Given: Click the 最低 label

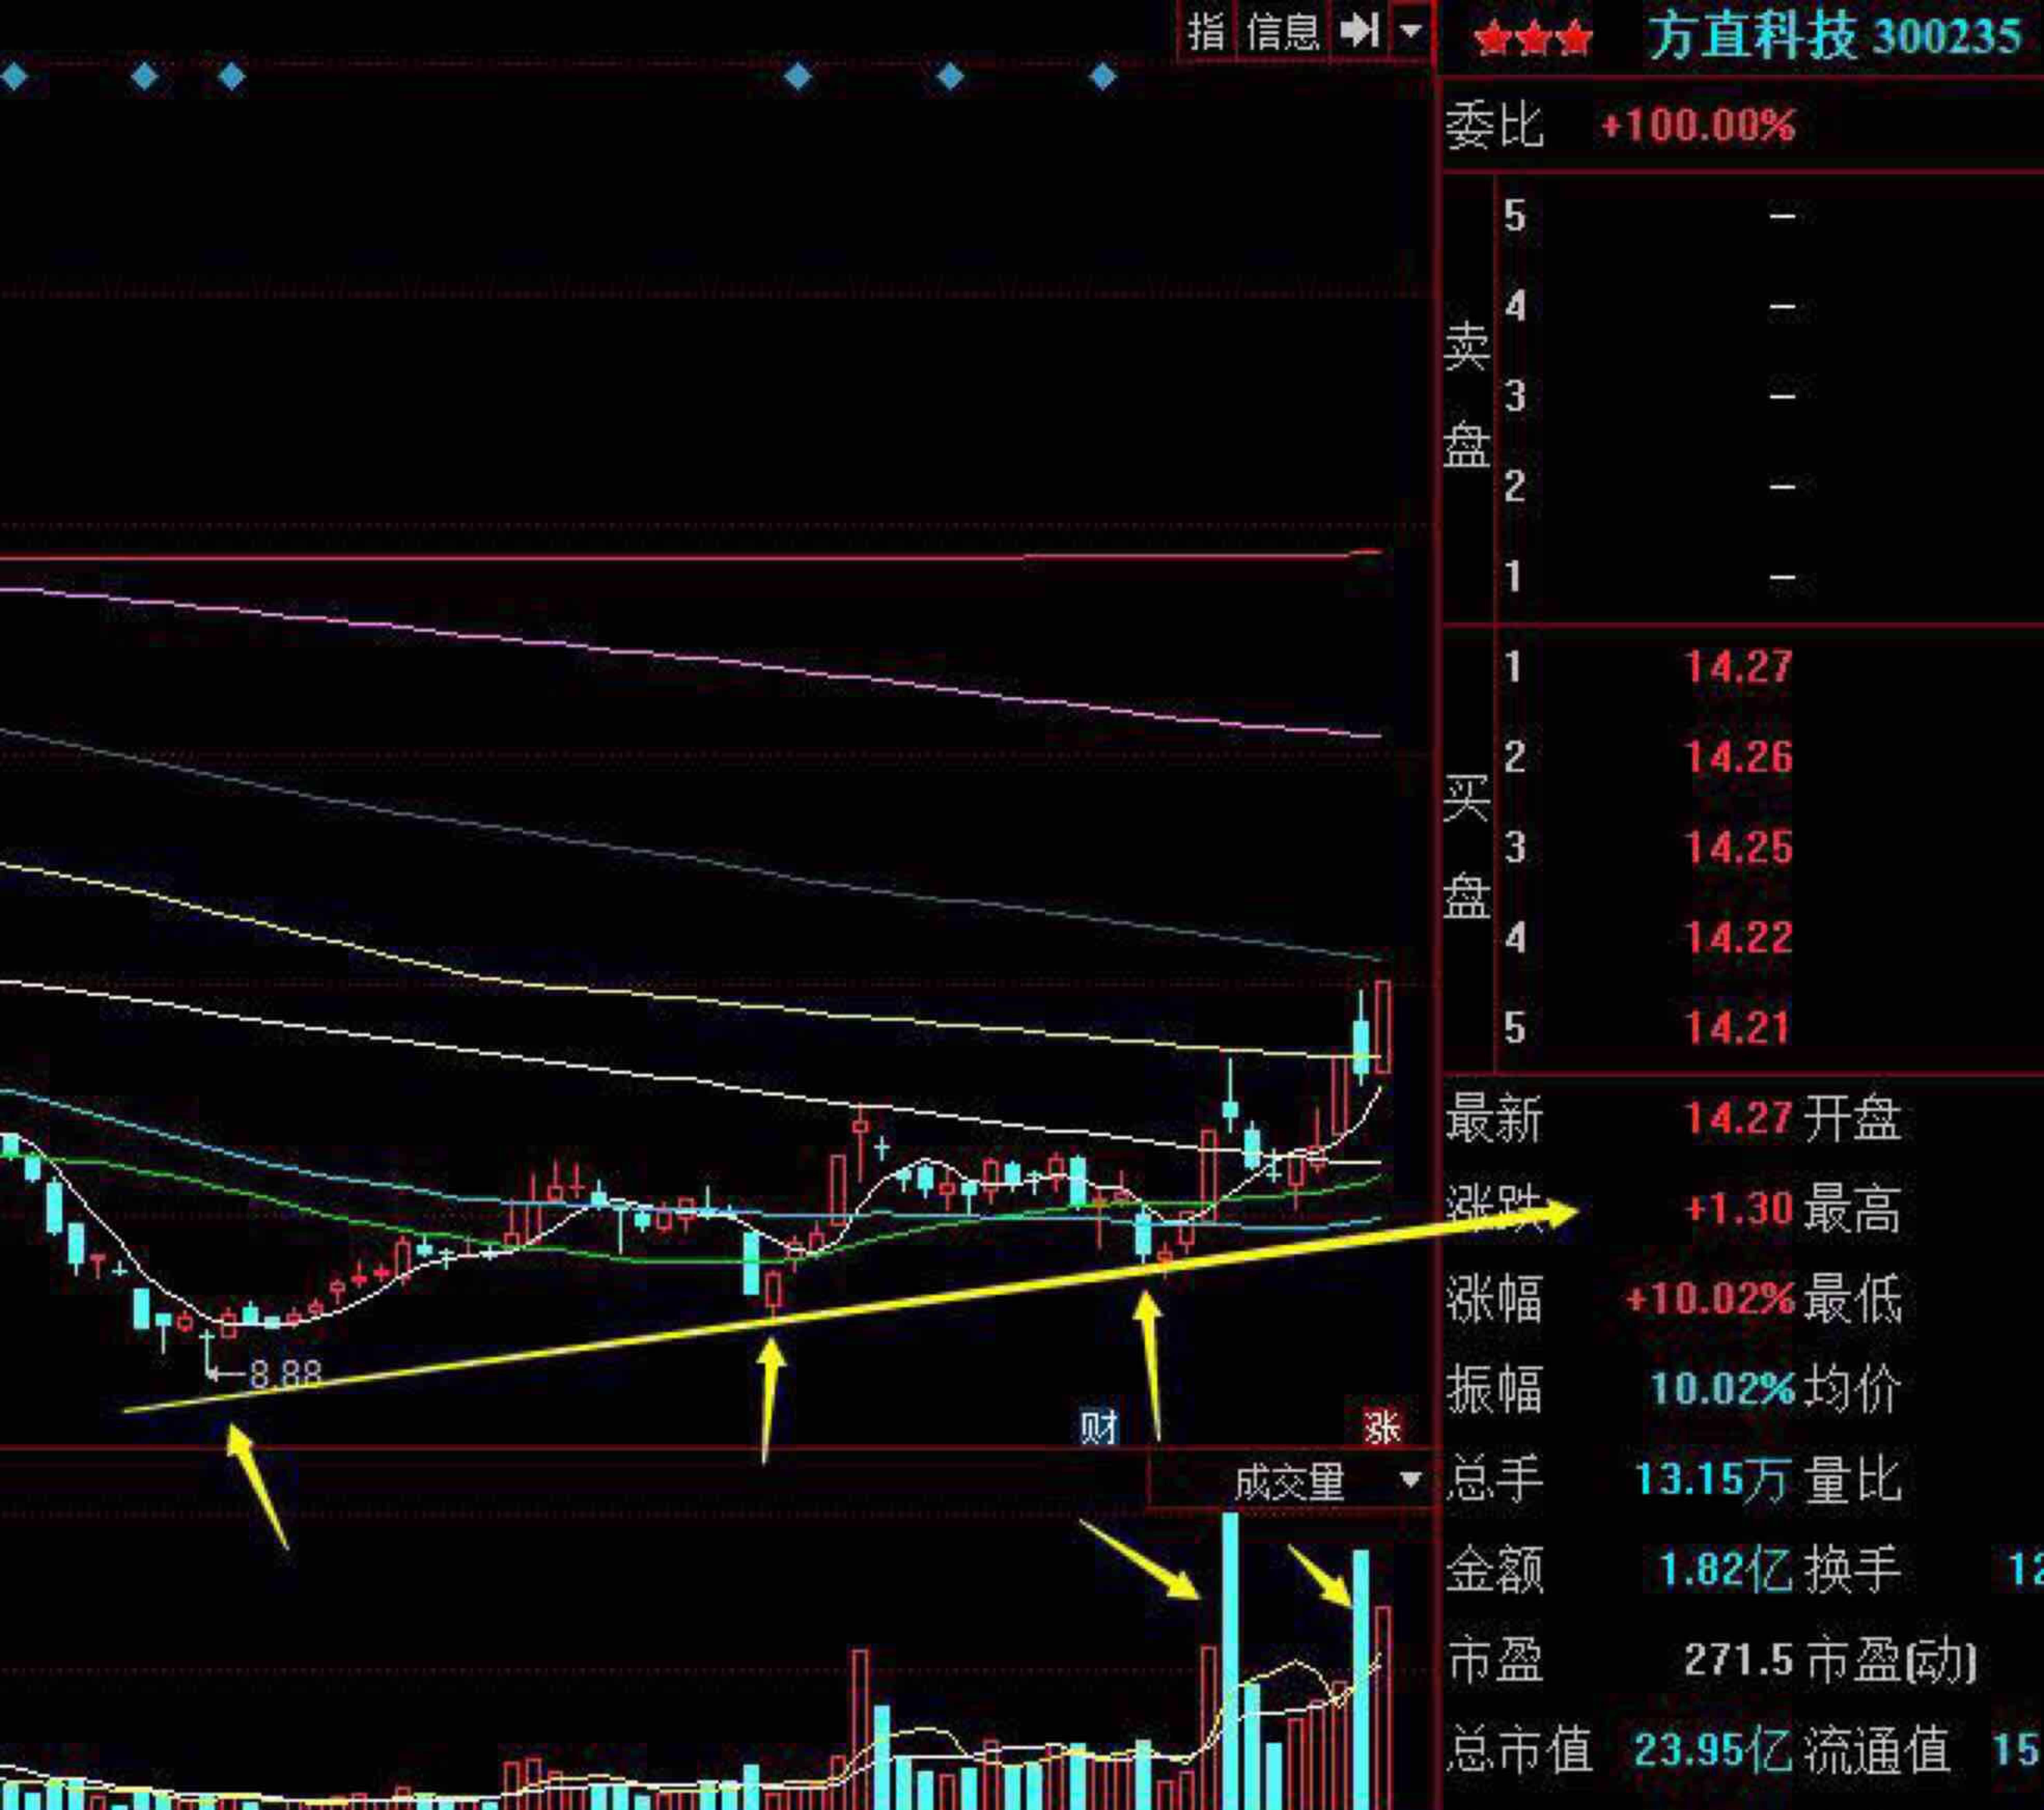Looking at the screenshot, I should 1852,1300.
